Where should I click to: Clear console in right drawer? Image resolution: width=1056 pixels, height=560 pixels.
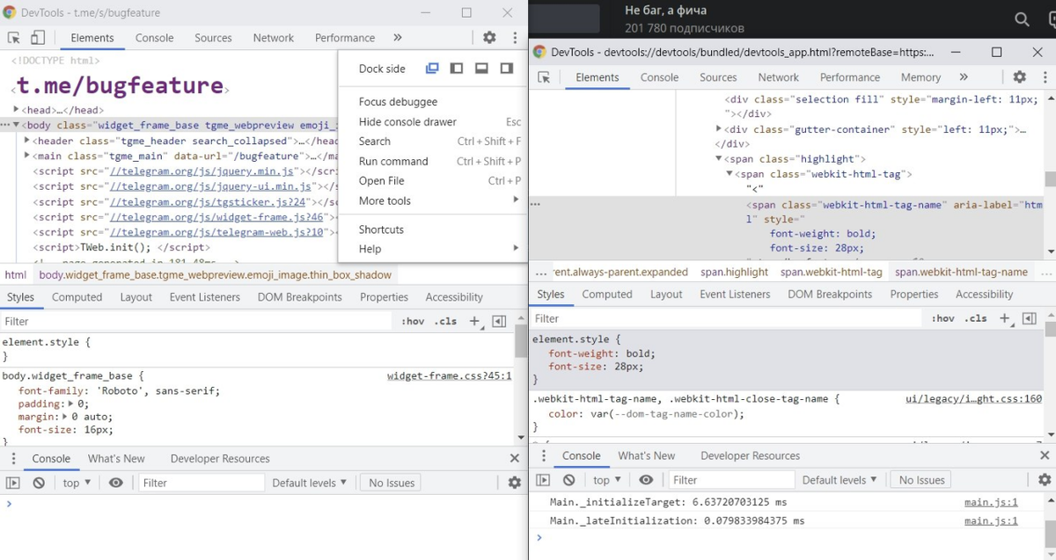pyautogui.click(x=569, y=480)
